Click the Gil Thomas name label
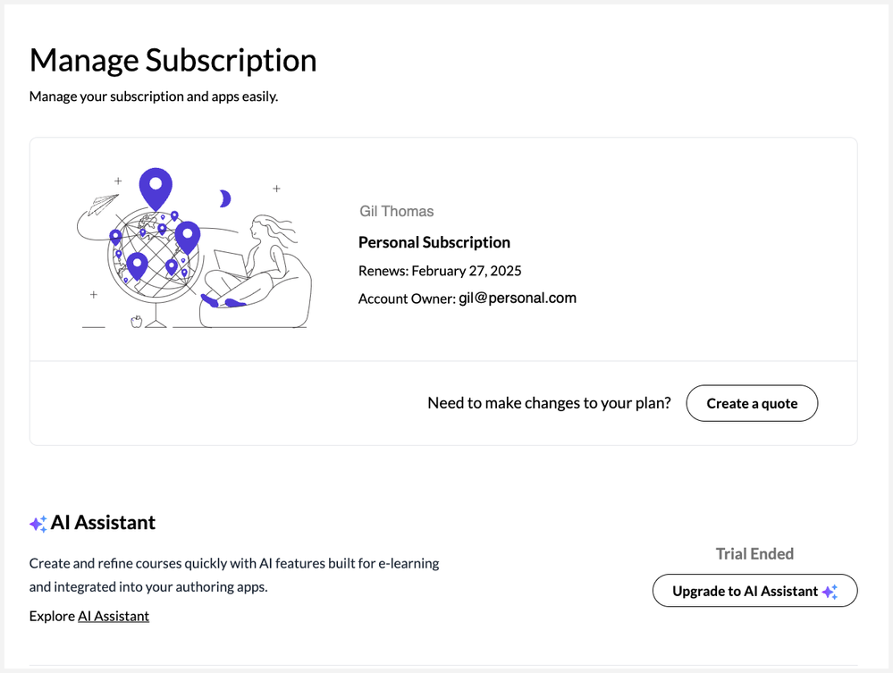Screen dimensions: 893x673 396,212
